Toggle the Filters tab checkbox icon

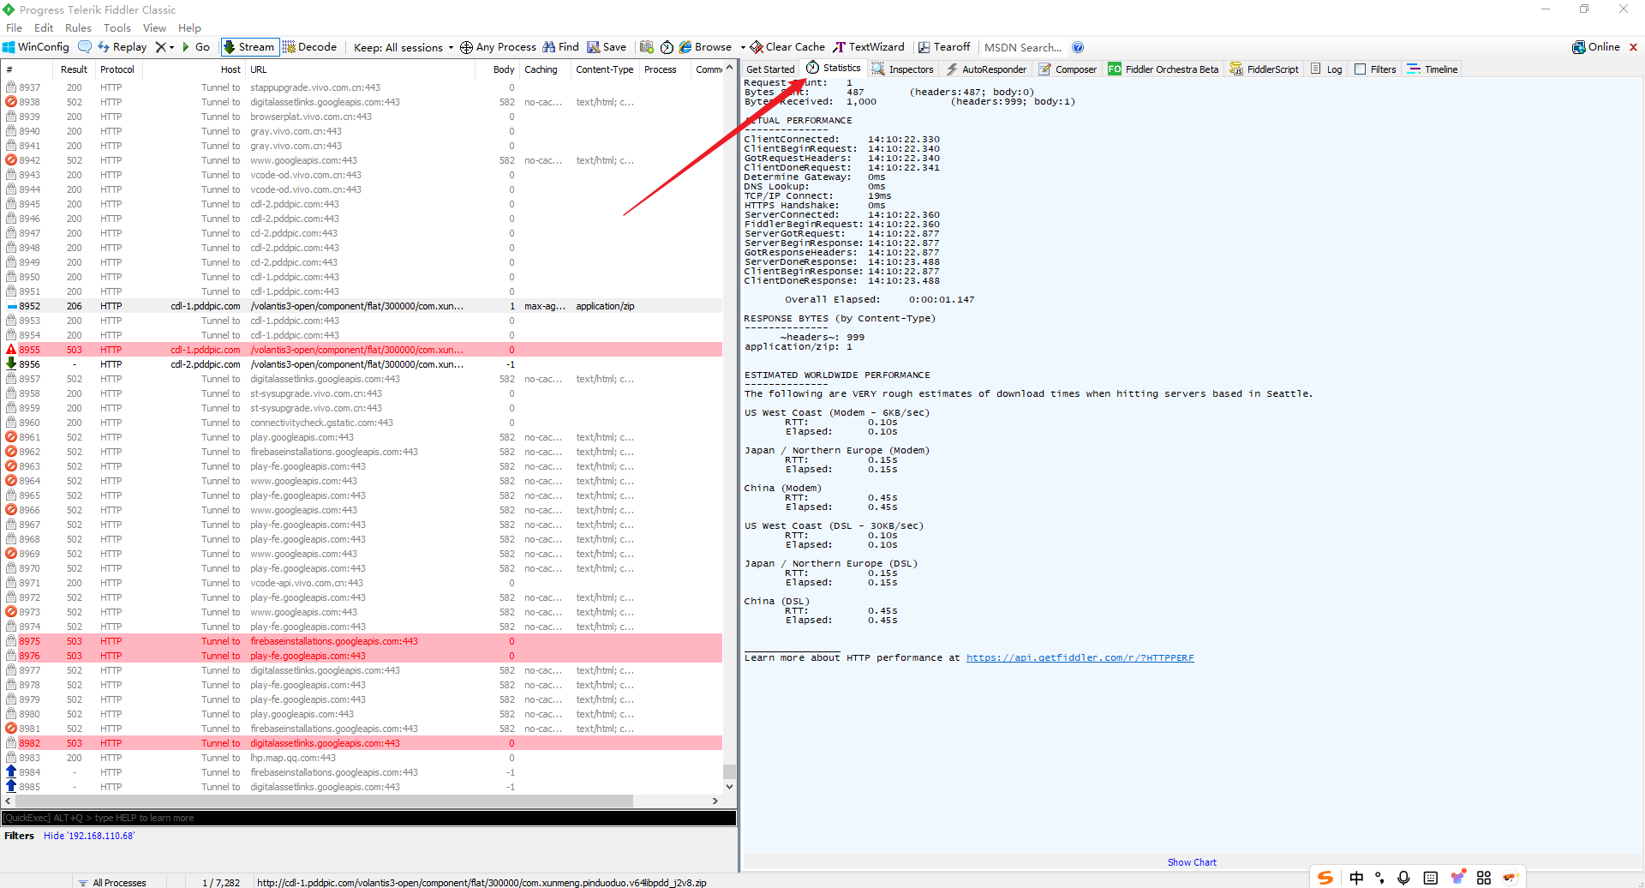click(1361, 69)
